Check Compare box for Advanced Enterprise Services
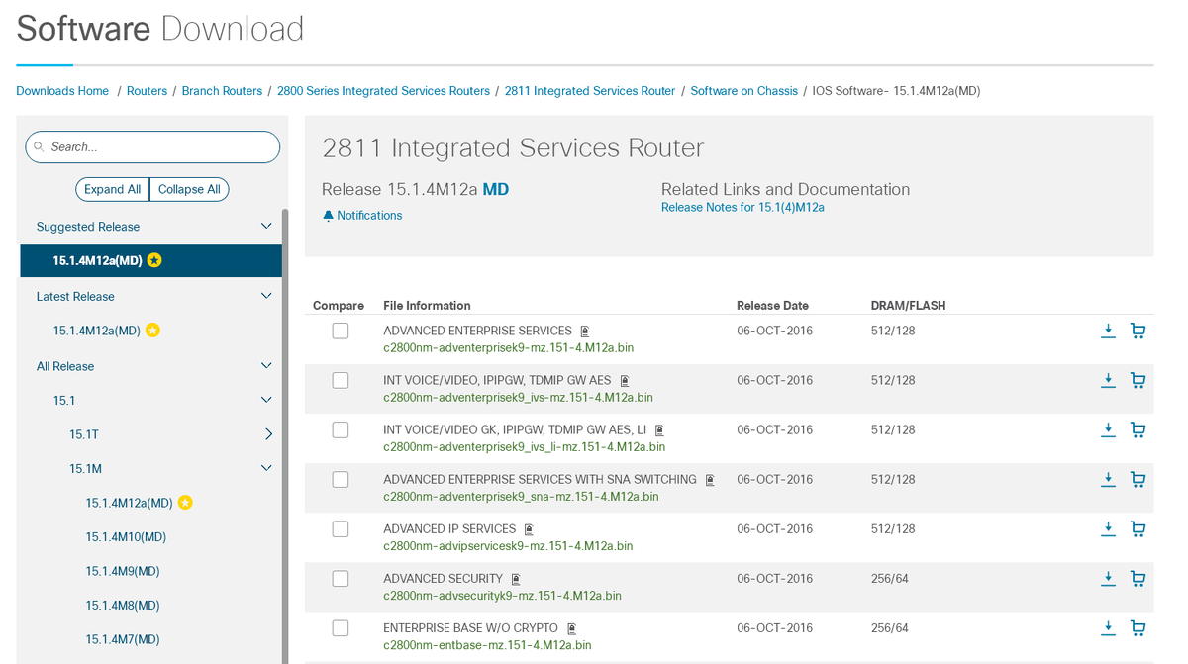 click(341, 331)
